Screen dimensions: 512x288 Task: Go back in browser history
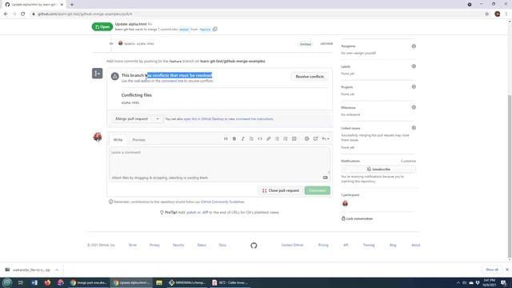tap(6, 14)
